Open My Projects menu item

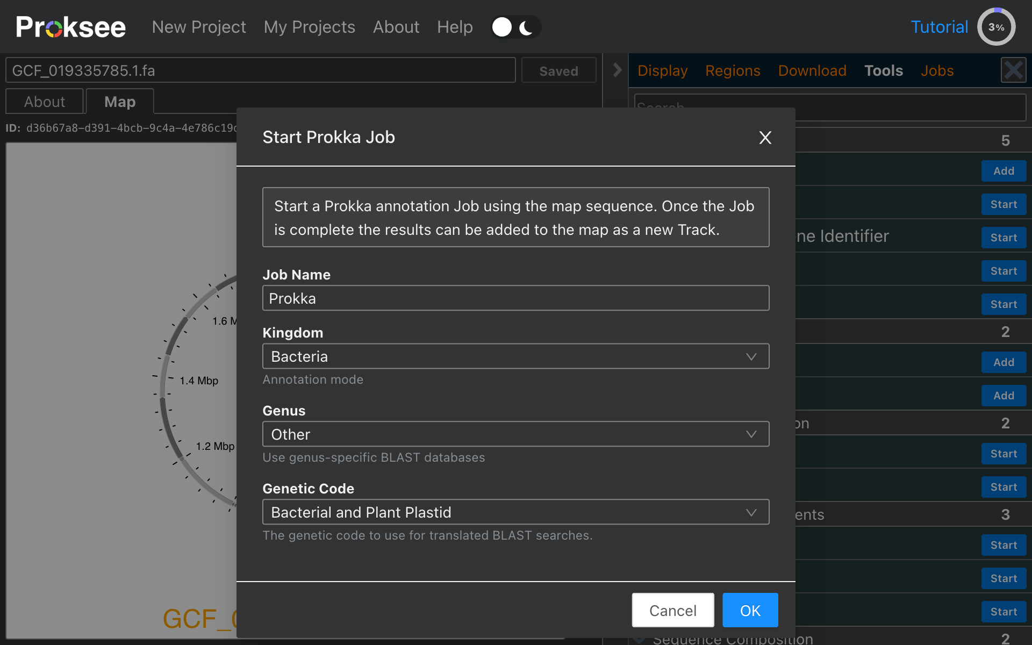coord(309,27)
